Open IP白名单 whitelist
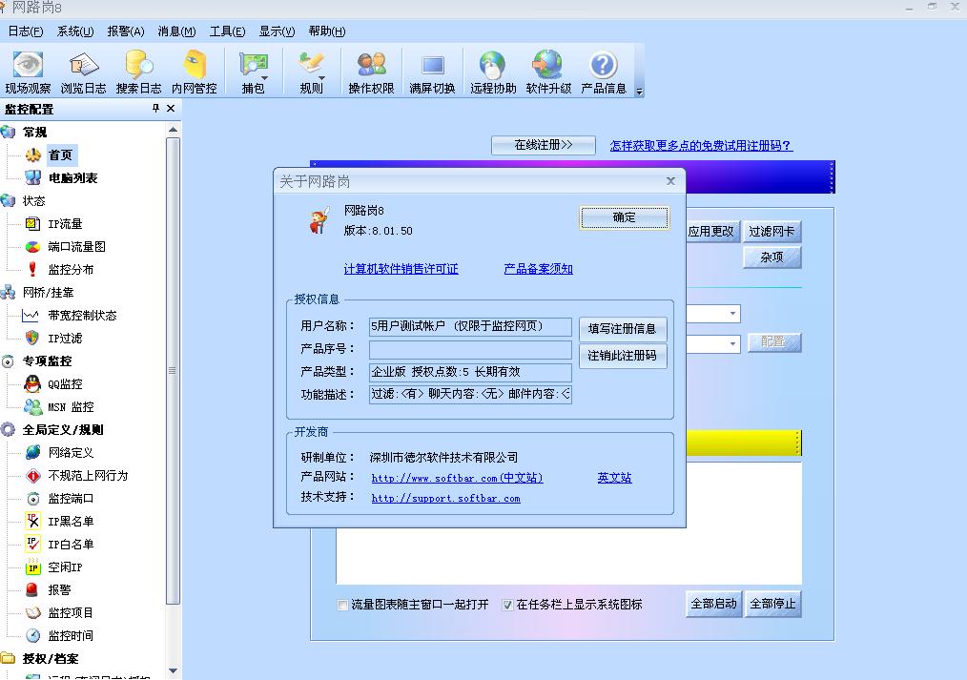967x680 pixels. coord(71,544)
